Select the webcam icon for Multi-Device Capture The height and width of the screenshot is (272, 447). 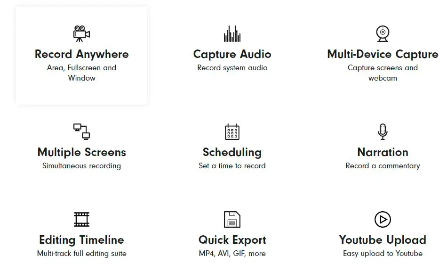383,34
